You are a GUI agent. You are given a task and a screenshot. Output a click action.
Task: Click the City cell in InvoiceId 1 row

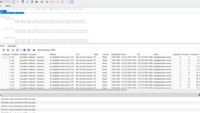coord(84,57)
